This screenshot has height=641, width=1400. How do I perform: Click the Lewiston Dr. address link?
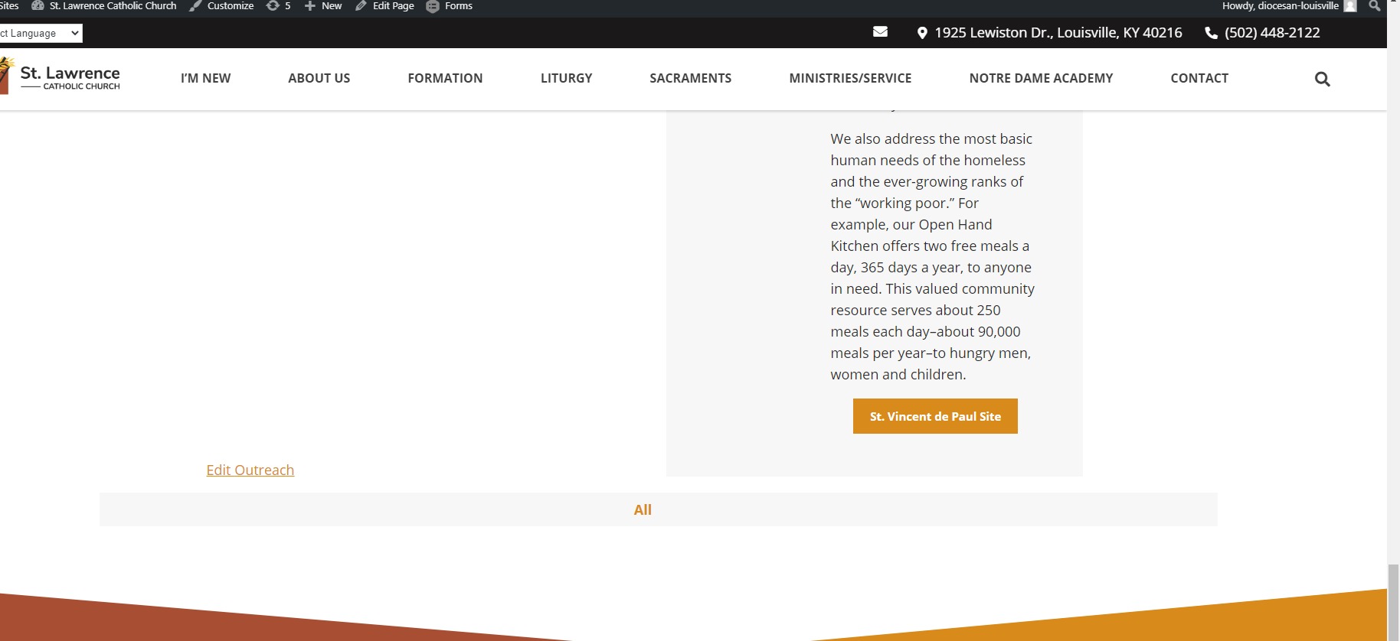(x=1058, y=33)
